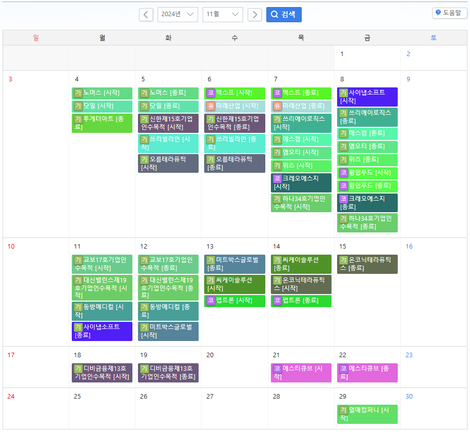
Task: Open the 닷밀 [종료] event
Action: tap(168, 107)
